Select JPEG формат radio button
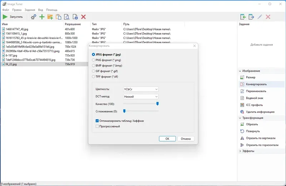The width and height of the screenshot is (286, 186). [93, 55]
